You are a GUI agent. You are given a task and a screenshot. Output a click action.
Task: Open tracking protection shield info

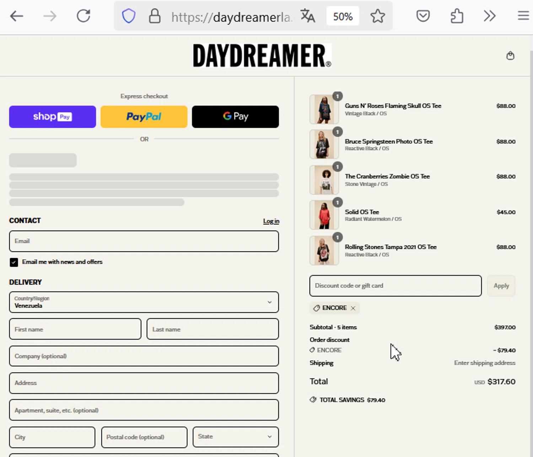129,16
